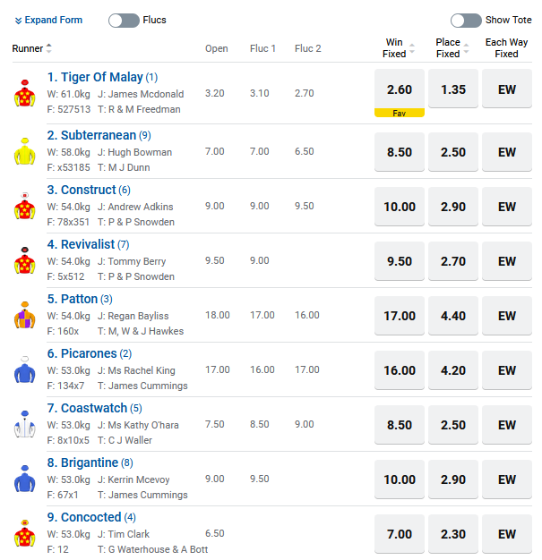
Task: Pick Patton place odds 4.40
Action: click(453, 316)
